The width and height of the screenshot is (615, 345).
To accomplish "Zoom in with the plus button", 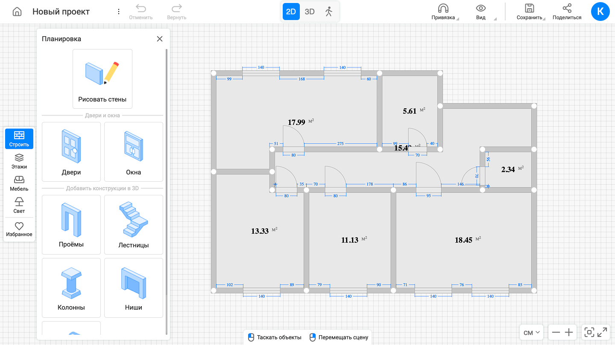I will (569, 333).
